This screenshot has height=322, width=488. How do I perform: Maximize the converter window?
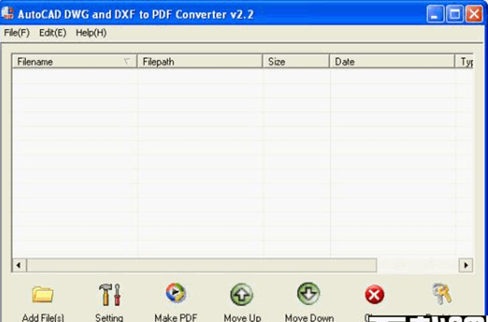click(x=455, y=14)
